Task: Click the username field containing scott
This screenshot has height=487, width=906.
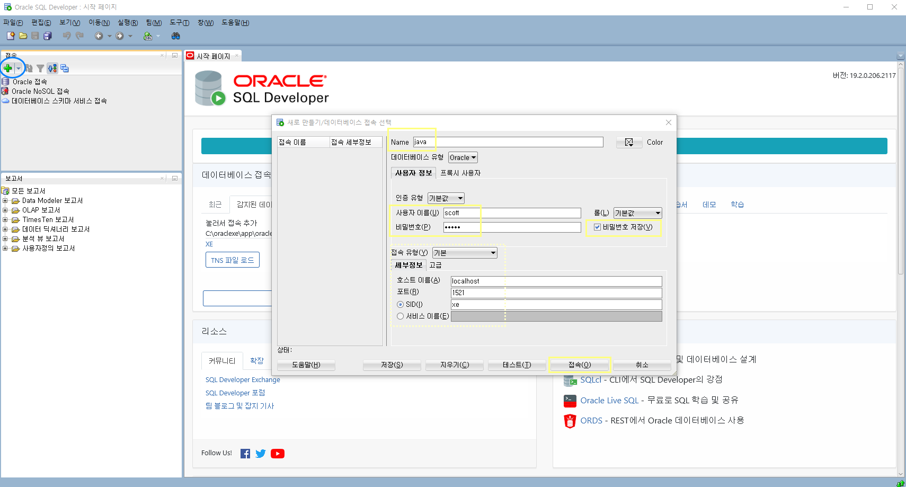Action: (x=512, y=213)
